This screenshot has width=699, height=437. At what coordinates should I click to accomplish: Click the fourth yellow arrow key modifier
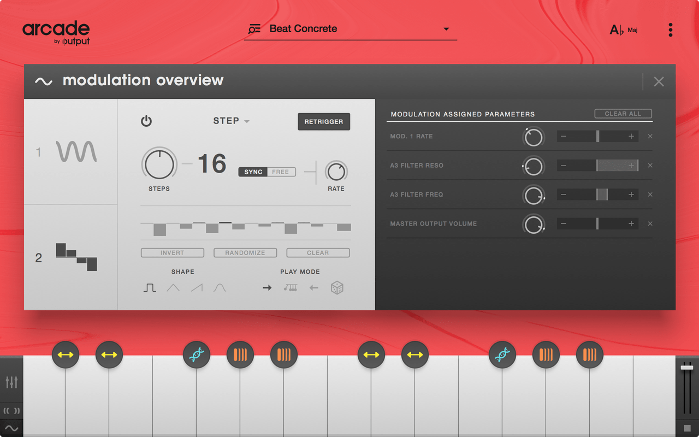click(x=415, y=355)
